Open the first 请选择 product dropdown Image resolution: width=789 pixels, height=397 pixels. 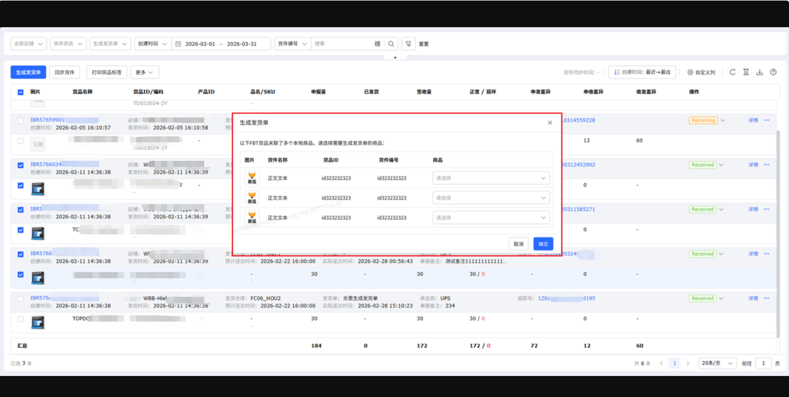point(491,178)
